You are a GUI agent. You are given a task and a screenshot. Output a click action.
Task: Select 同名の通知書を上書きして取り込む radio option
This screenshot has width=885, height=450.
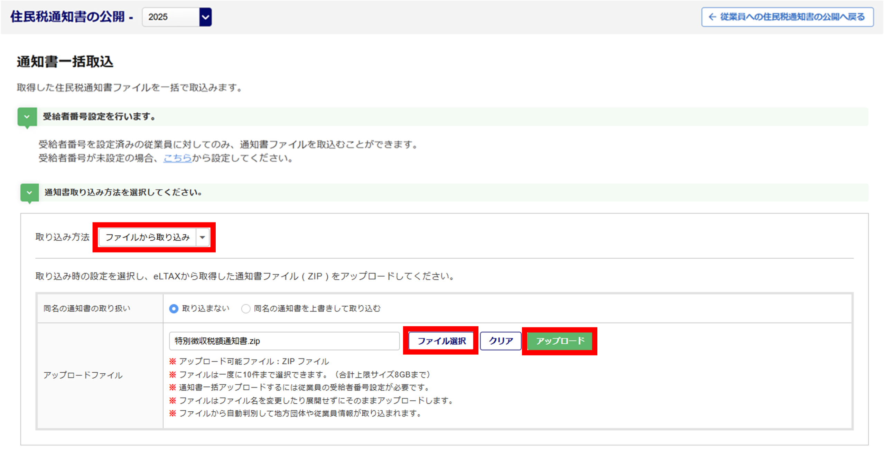[x=246, y=308]
